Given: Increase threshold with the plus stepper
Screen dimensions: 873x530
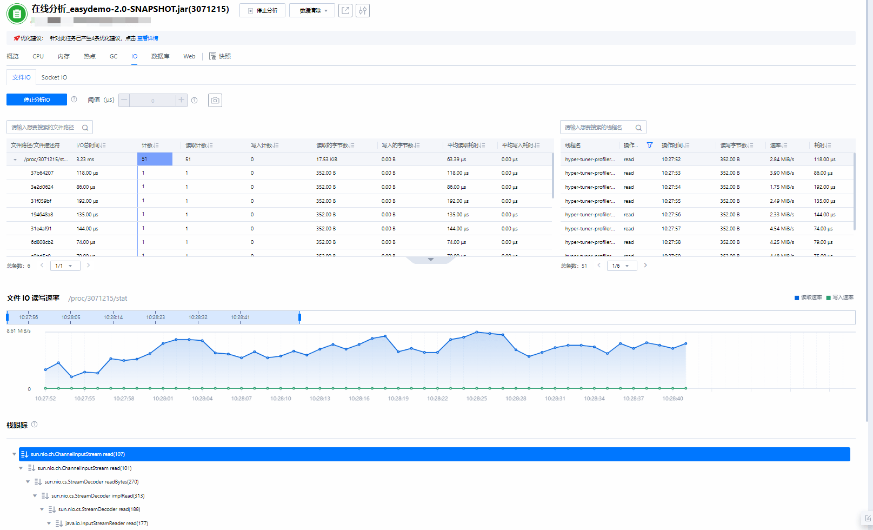Looking at the screenshot, I should point(182,100).
